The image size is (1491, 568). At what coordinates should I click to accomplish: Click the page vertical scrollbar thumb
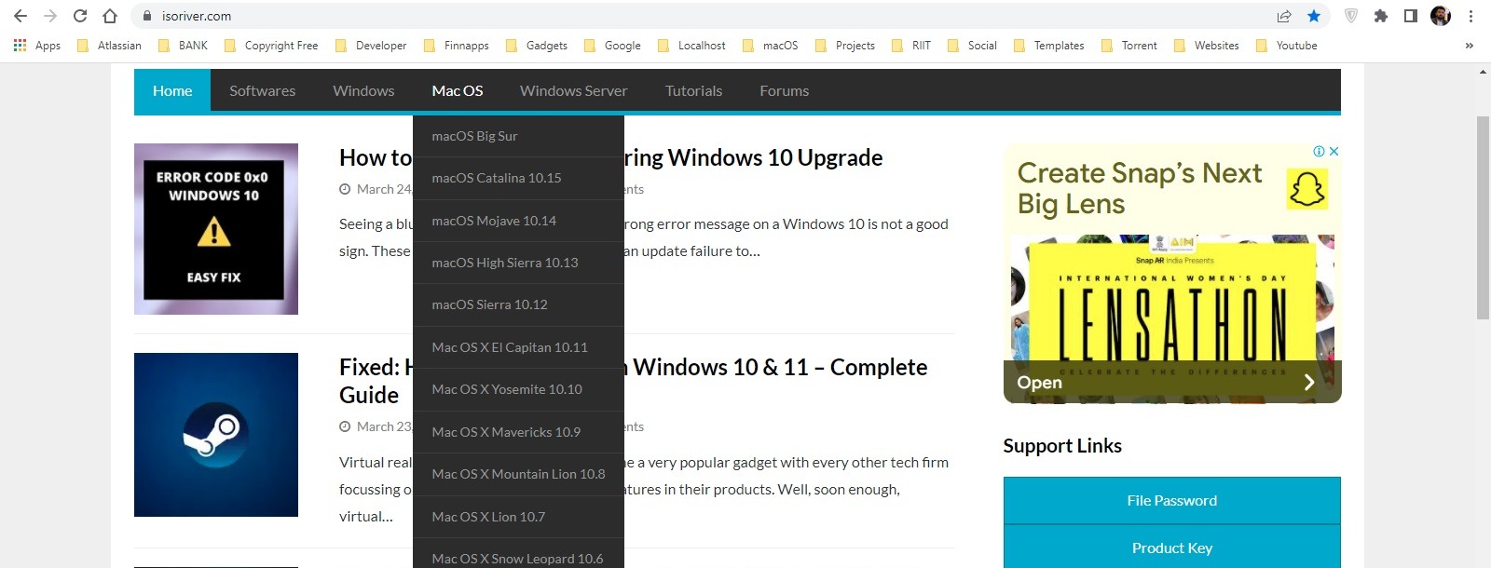tap(1483, 217)
